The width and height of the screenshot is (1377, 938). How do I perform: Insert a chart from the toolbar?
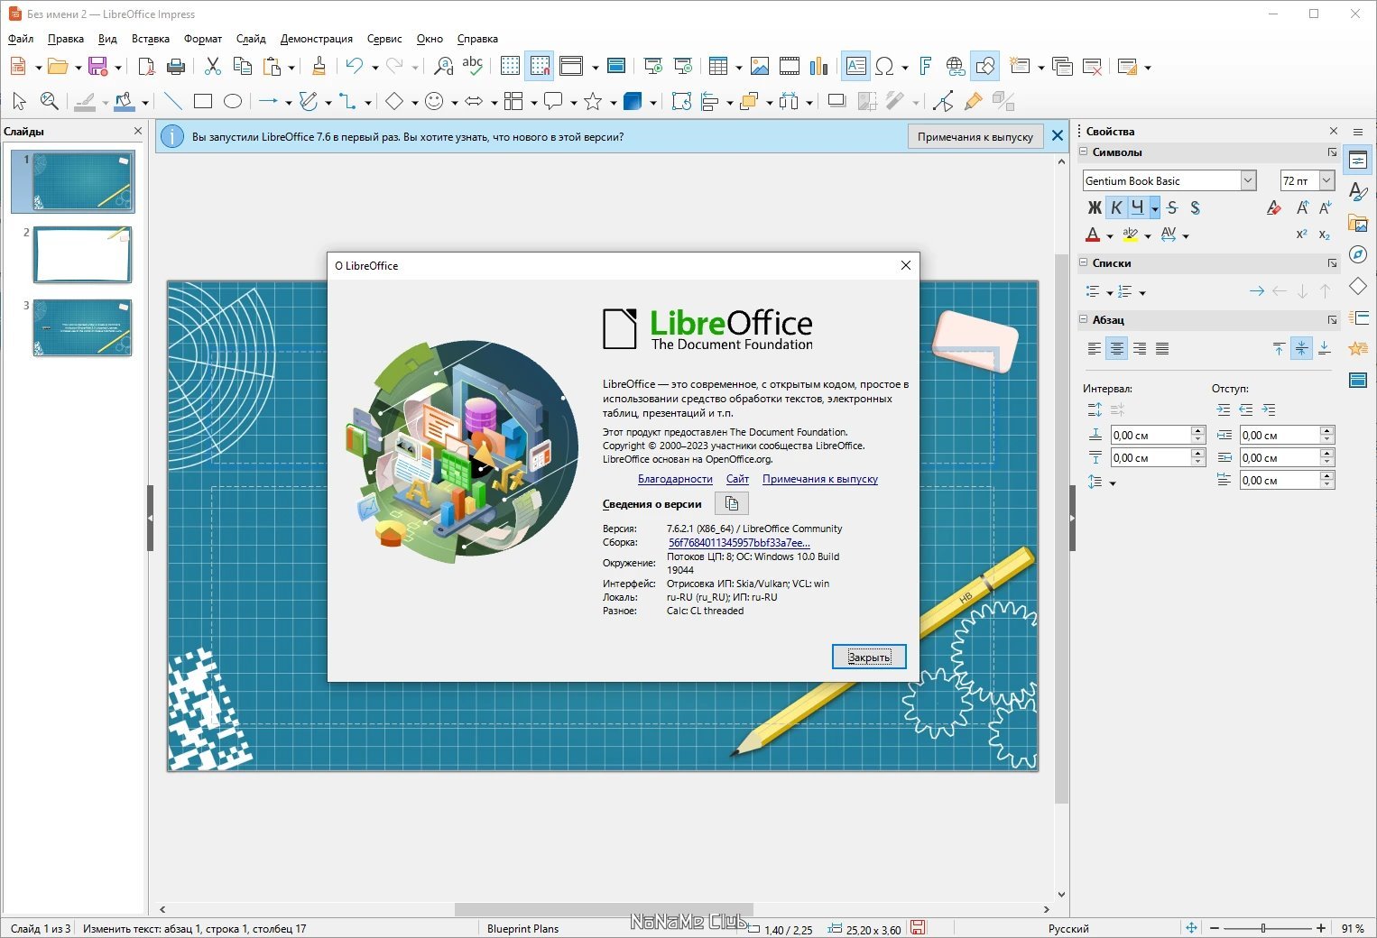click(818, 66)
